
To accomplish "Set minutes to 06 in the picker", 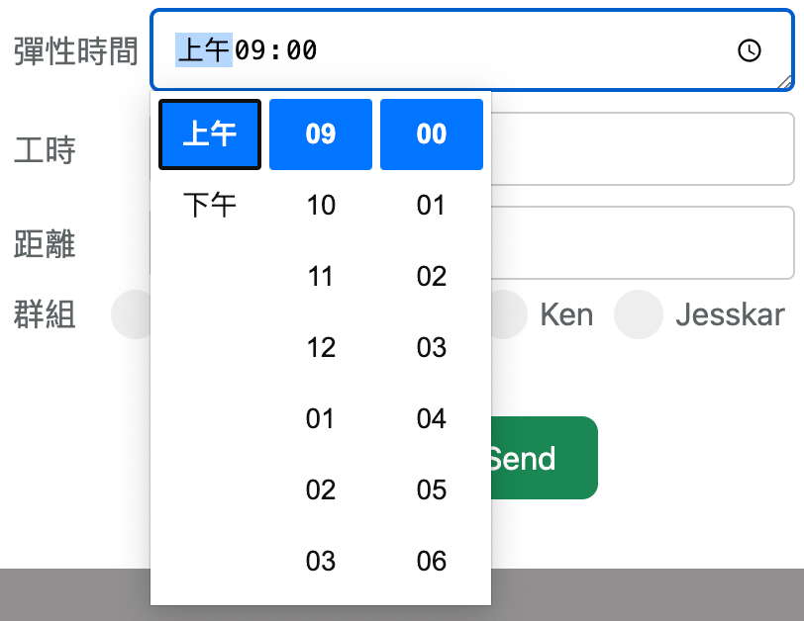I will pyautogui.click(x=432, y=562).
